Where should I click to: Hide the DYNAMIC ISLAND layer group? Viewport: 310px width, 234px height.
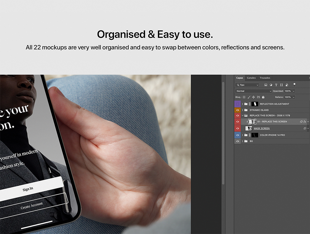pyautogui.click(x=237, y=110)
